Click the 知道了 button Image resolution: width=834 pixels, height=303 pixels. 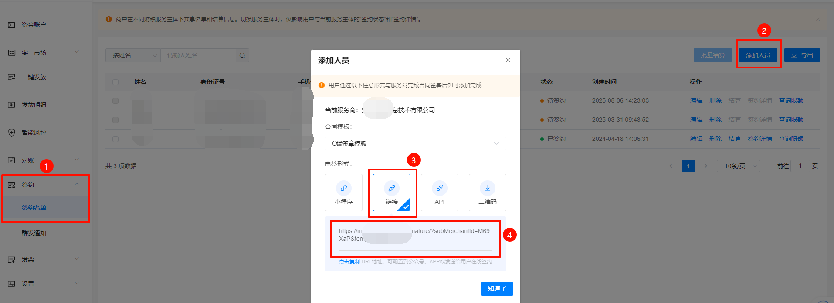coord(497,289)
